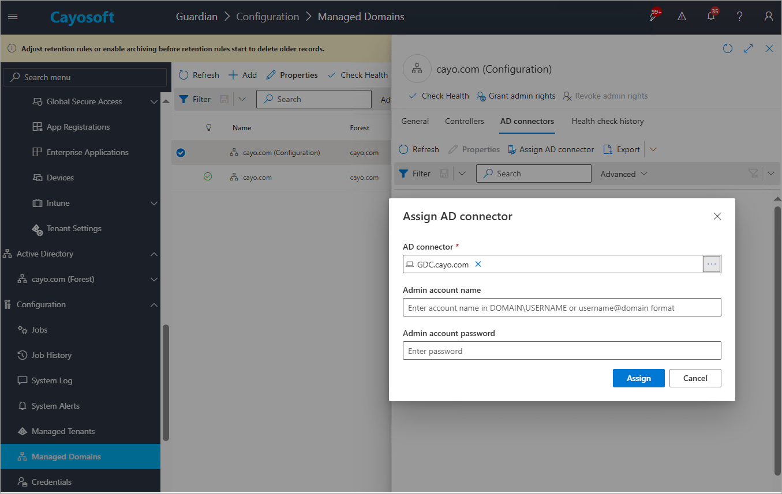Switch to the Controllers tab
The height and width of the screenshot is (494, 782).
click(x=465, y=121)
